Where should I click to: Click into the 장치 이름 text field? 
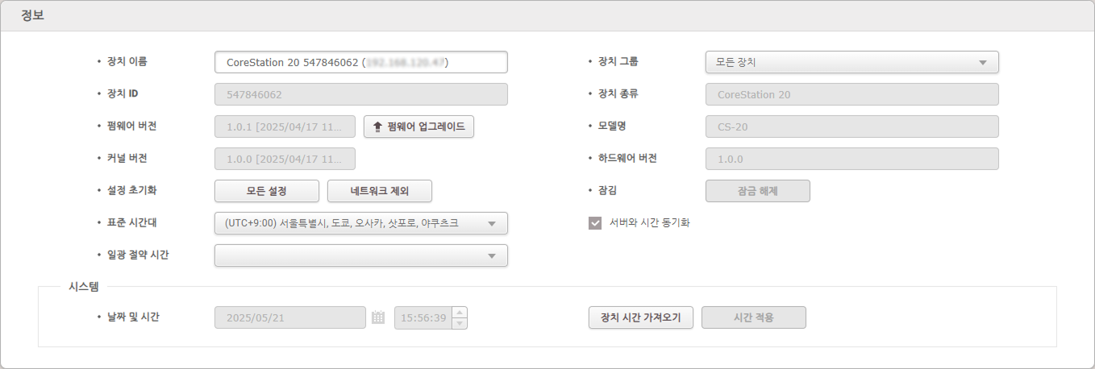coord(360,62)
